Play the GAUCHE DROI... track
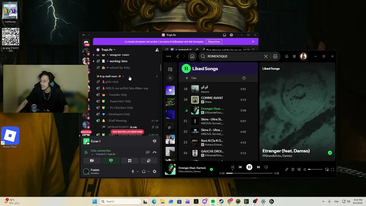This screenshot has width=366, height=206. click(218, 153)
